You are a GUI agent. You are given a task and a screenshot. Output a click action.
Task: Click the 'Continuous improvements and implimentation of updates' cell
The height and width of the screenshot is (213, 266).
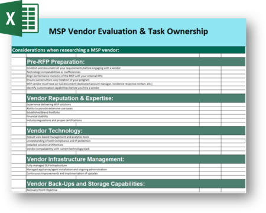click(113, 173)
